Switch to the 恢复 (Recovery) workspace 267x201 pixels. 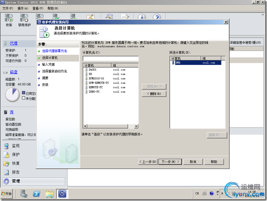tap(16, 164)
